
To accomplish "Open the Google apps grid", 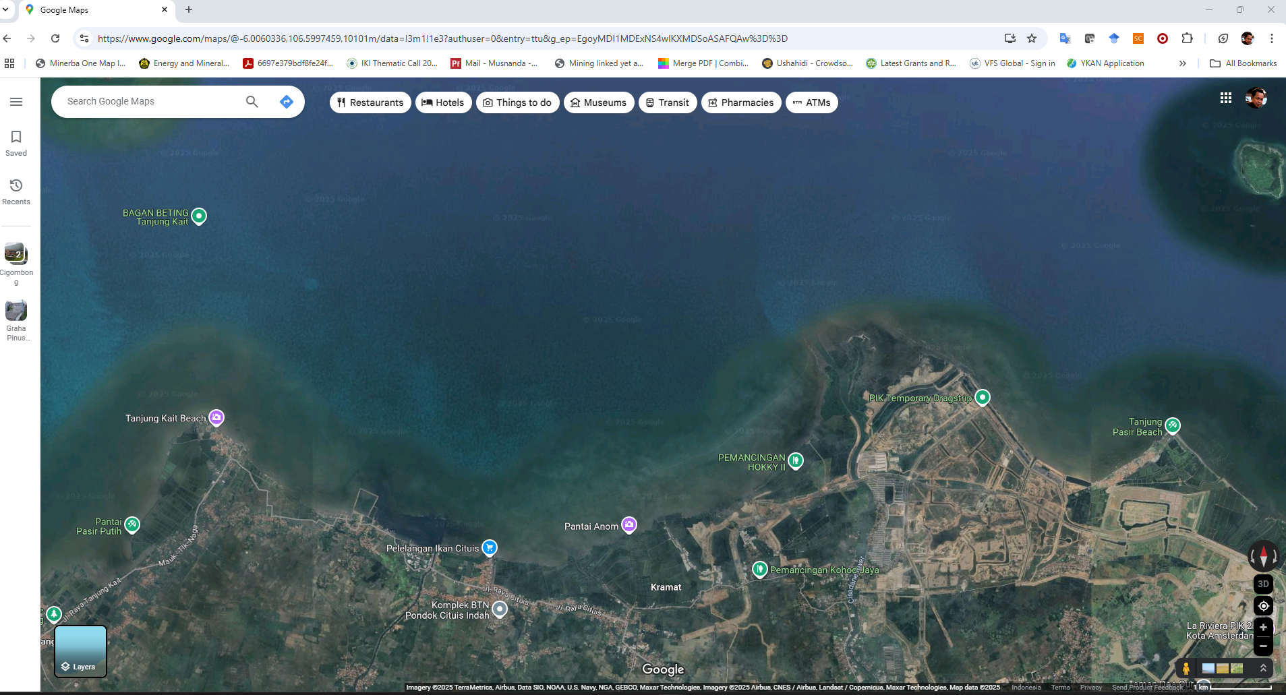I will tap(1225, 98).
